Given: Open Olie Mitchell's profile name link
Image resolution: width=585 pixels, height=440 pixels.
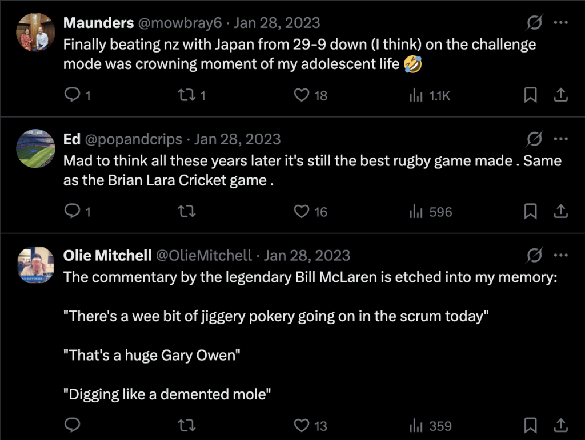Looking at the screenshot, I should (108, 255).
